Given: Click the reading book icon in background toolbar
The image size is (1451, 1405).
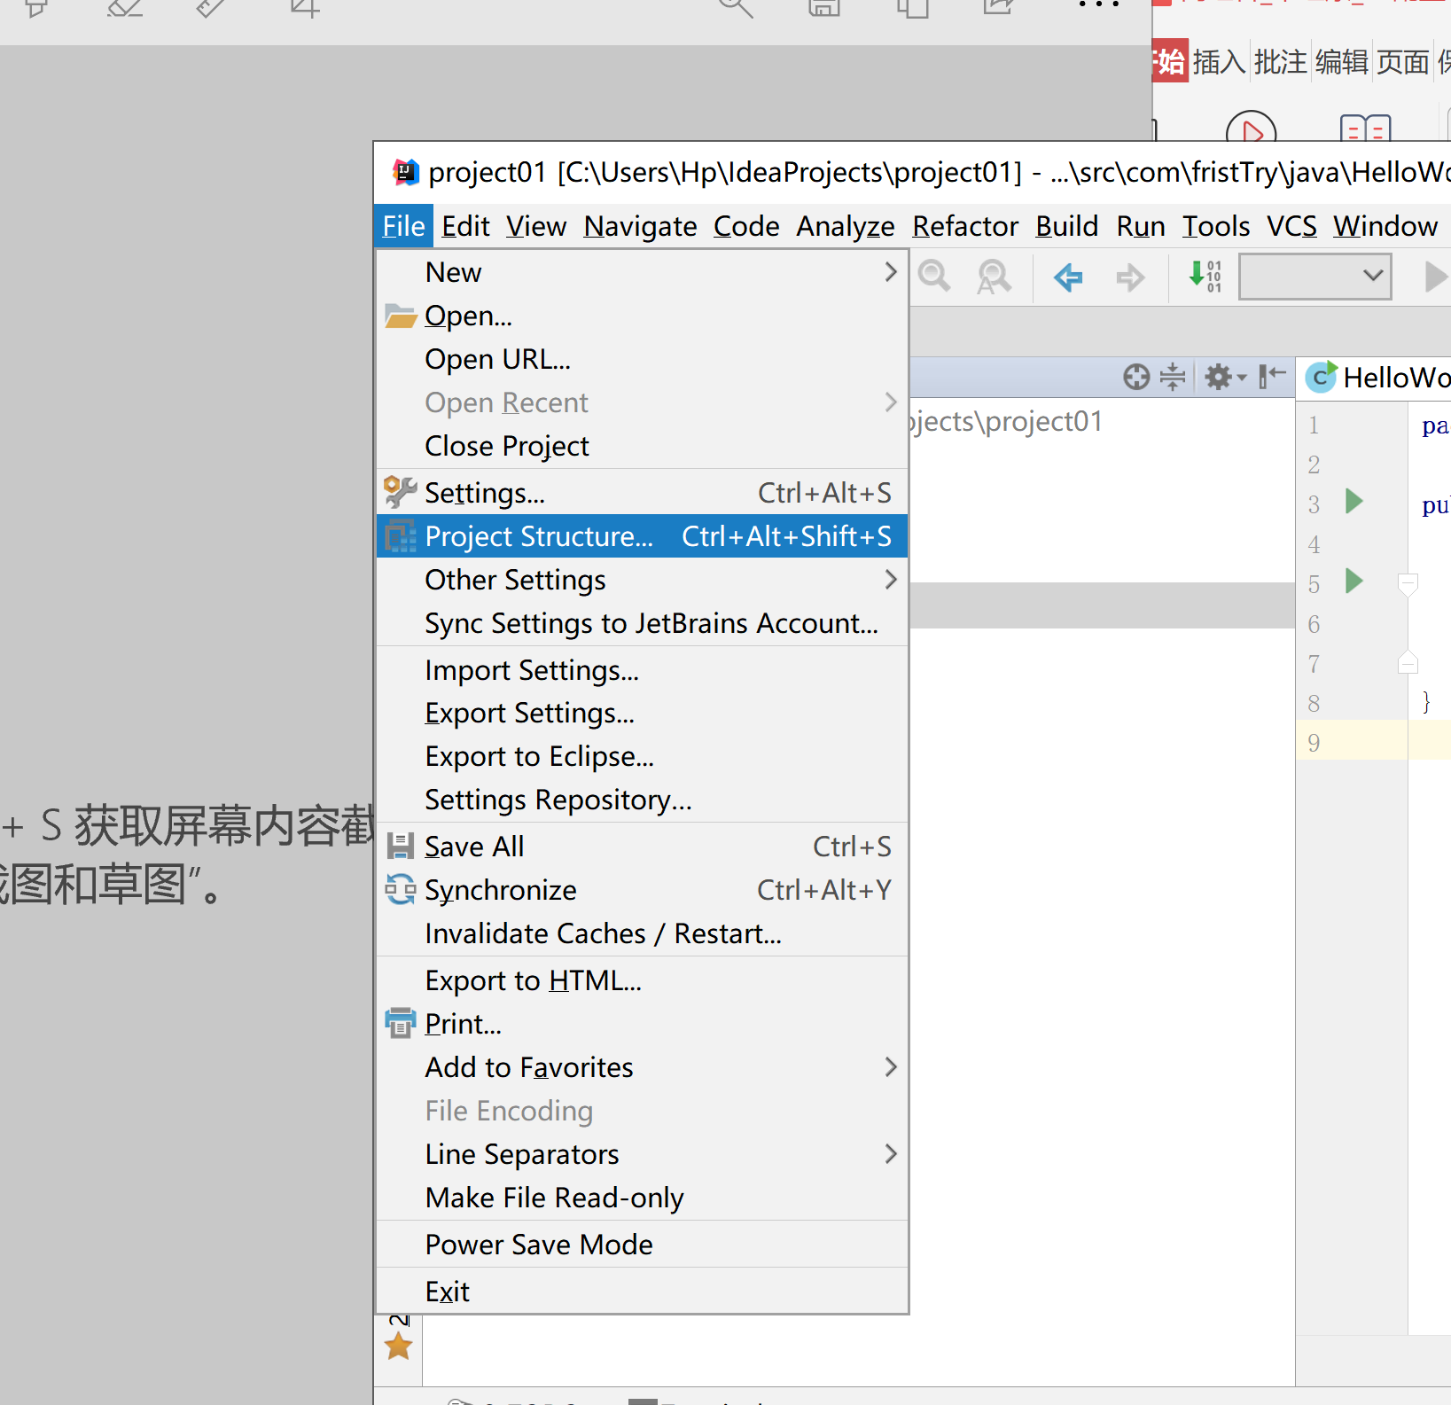Looking at the screenshot, I should point(1366,129).
